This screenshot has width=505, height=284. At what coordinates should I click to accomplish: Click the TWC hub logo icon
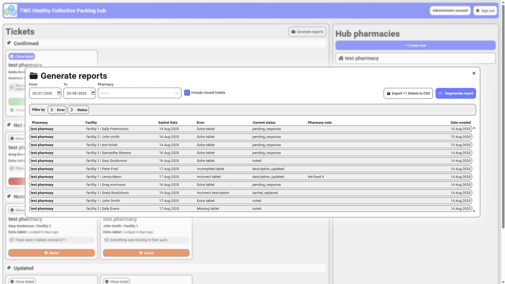click(x=10, y=11)
